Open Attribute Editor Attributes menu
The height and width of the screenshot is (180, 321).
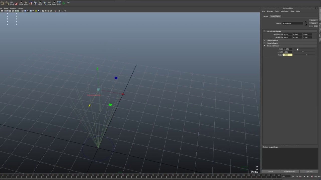285,11
